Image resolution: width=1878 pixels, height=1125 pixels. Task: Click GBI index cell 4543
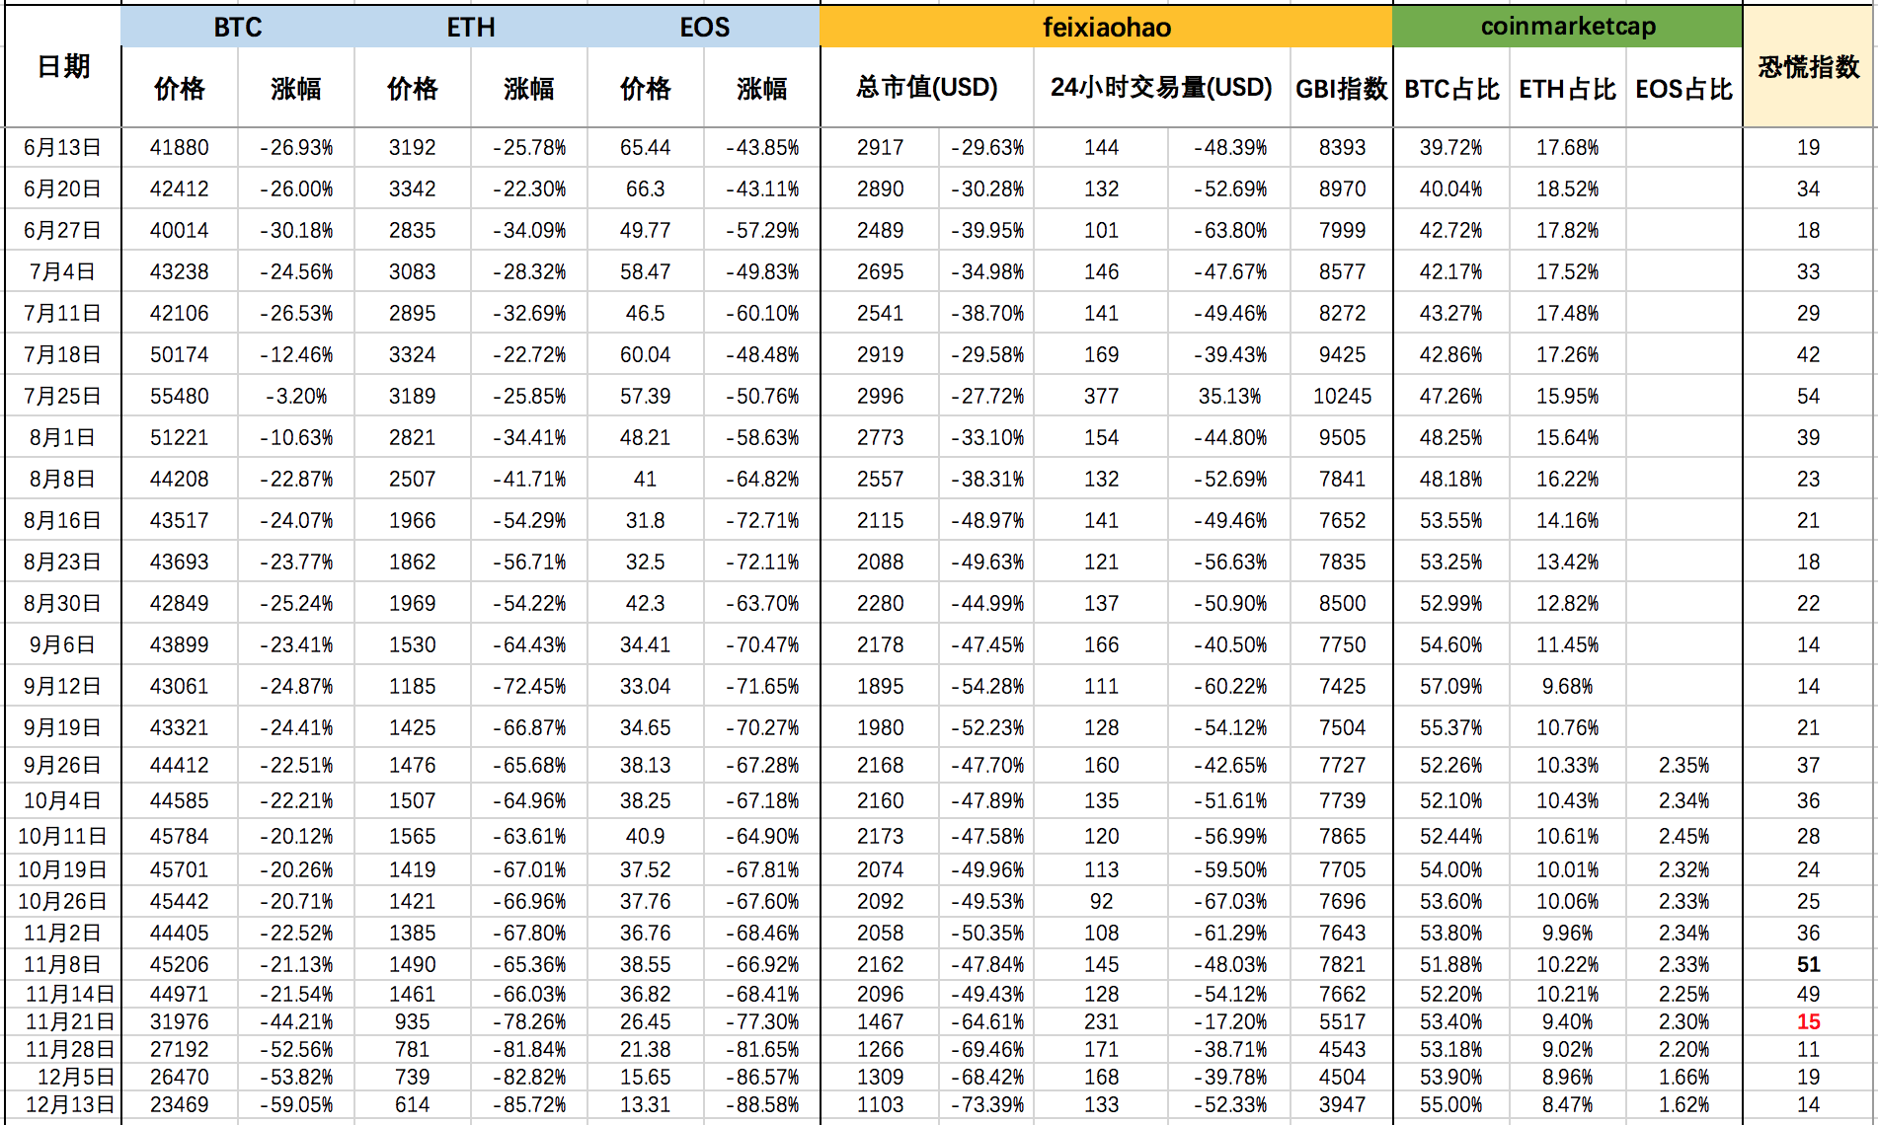(x=1342, y=1049)
